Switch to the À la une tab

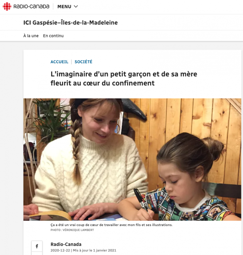tap(31, 36)
